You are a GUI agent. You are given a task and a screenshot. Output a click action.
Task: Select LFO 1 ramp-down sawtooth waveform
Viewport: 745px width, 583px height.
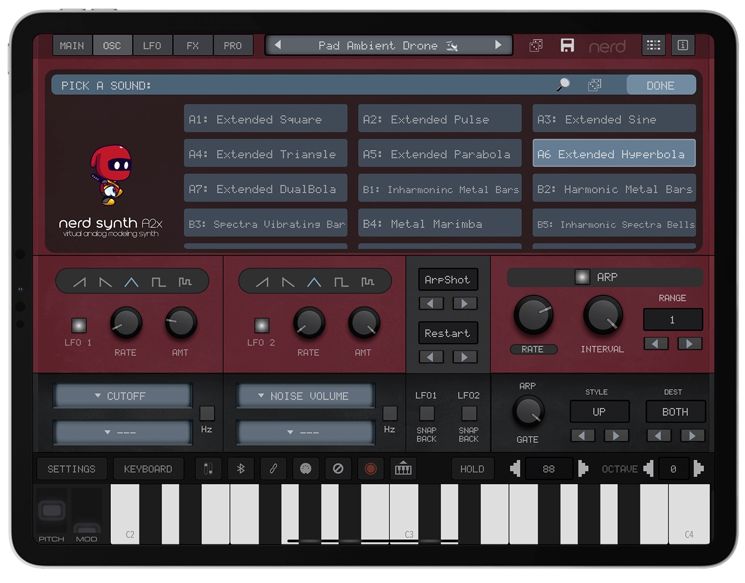105,282
